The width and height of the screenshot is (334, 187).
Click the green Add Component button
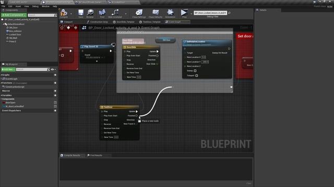pyautogui.click(x=14, y=15)
